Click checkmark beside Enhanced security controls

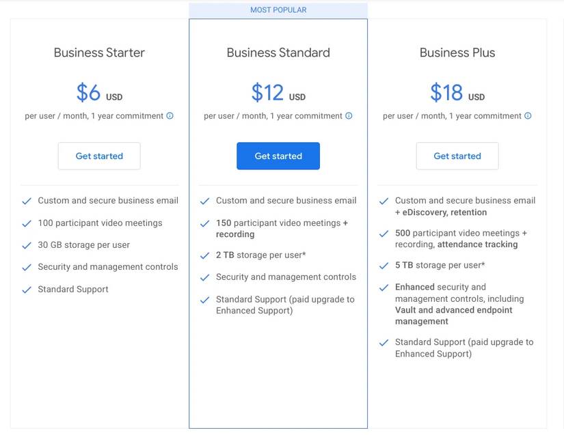(x=384, y=287)
